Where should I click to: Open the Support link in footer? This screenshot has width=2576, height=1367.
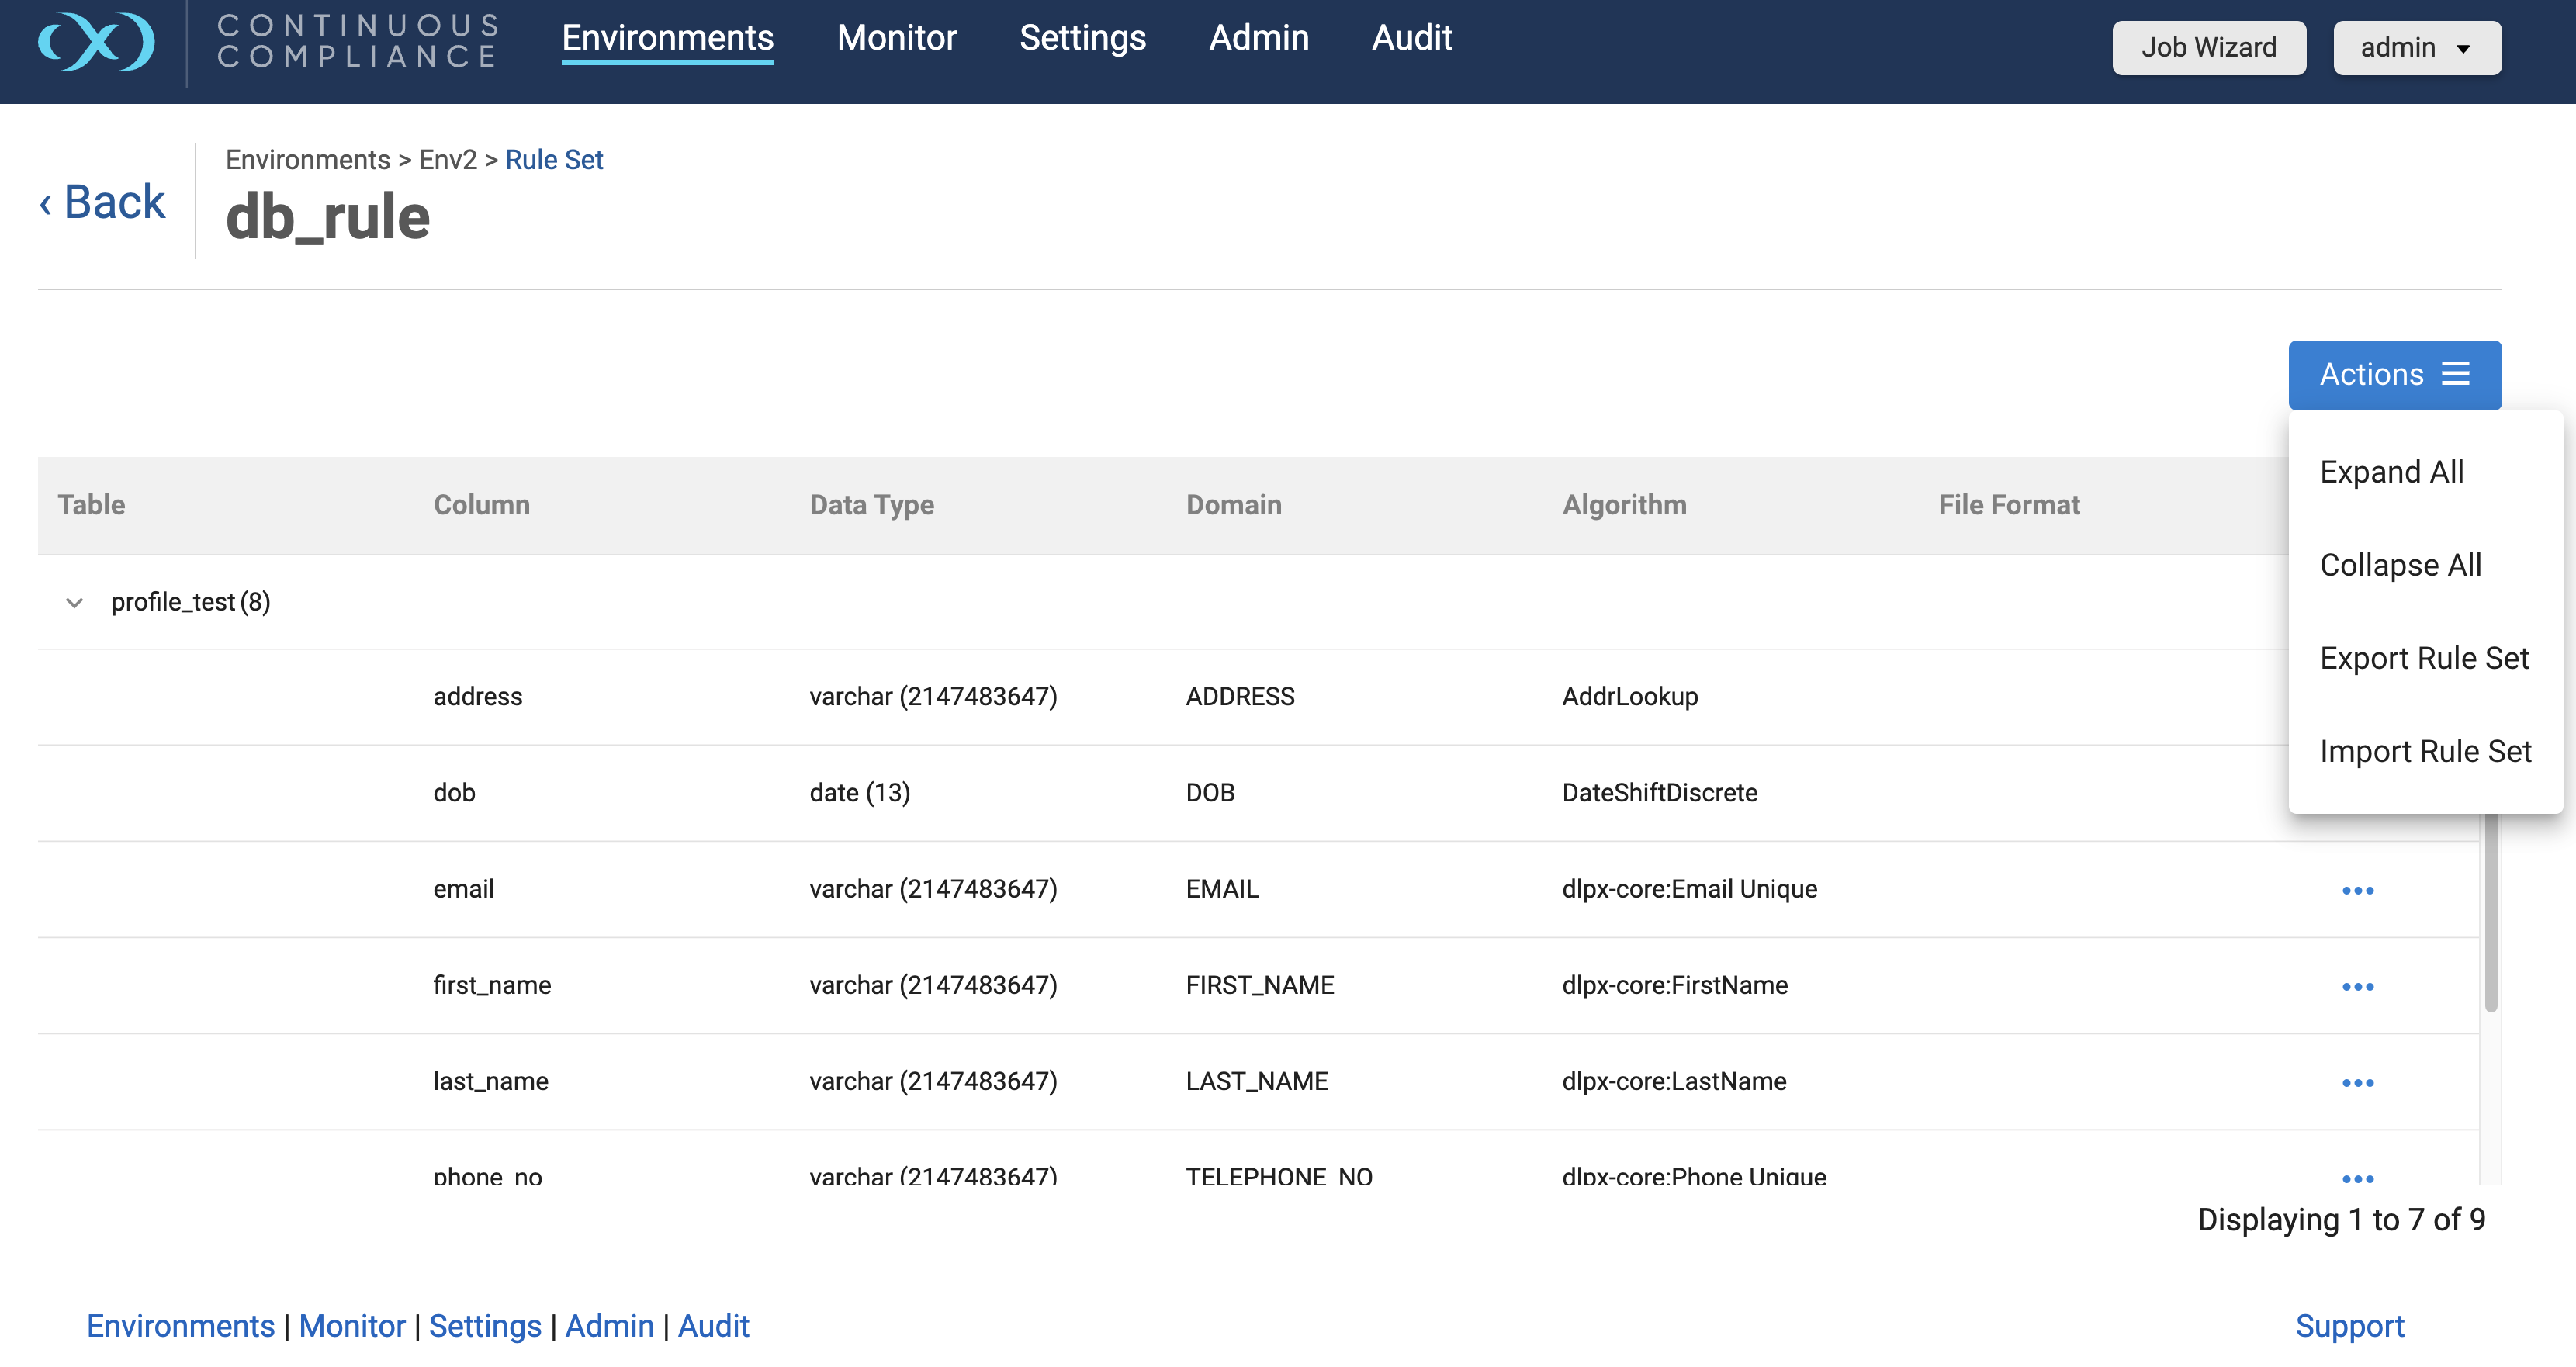pyautogui.click(x=2348, y=1325)
